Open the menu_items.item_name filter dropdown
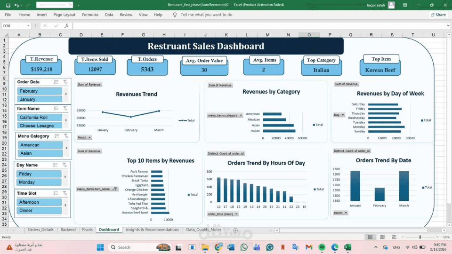 point(97,189)
